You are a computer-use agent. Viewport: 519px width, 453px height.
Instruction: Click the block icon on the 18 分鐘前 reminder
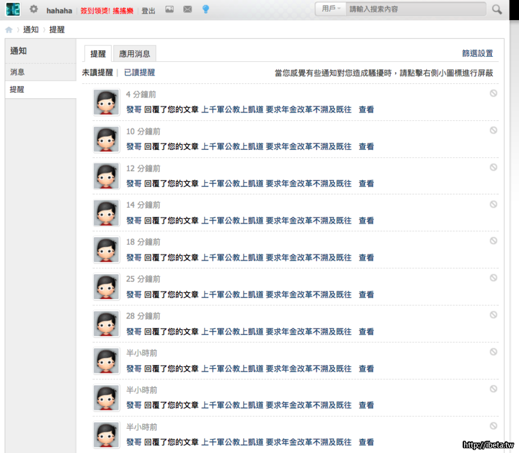coord(493,241)
